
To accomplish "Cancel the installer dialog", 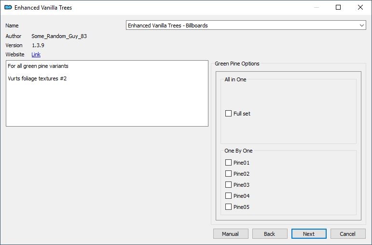I will click(x=348, y=234).
